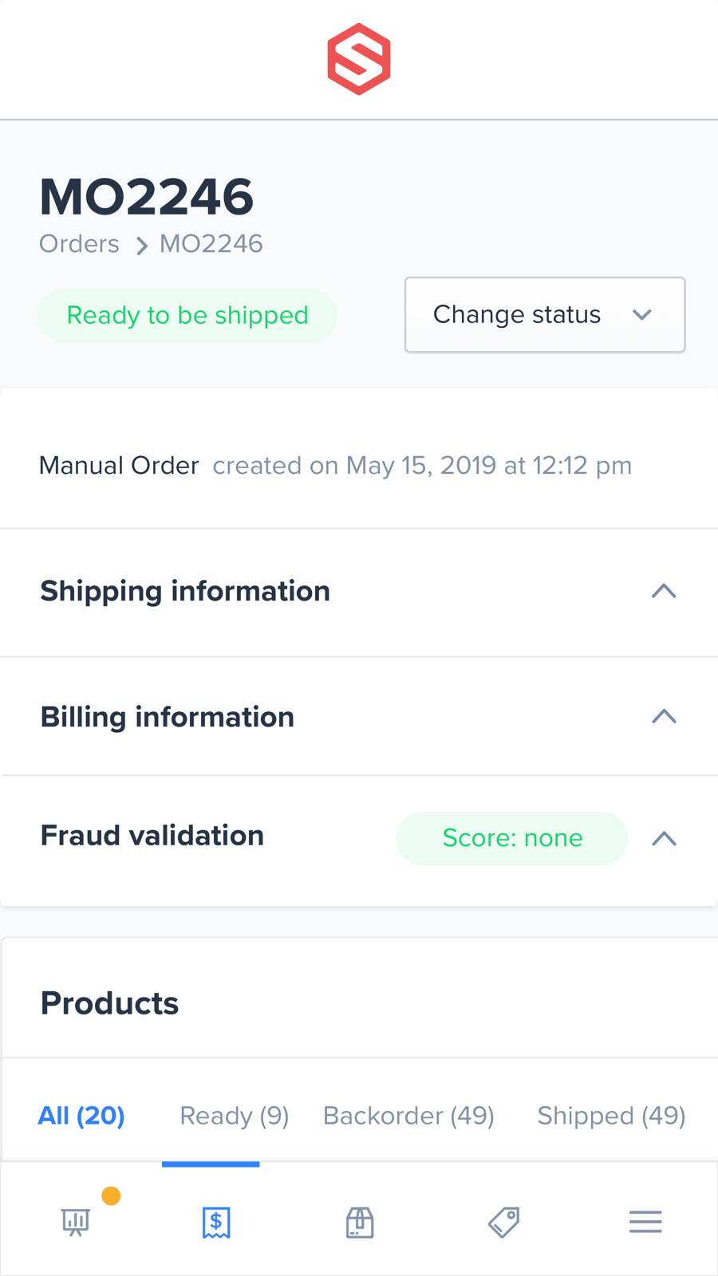
Task: Open the hamburger menu icon
Action: 645,1222
